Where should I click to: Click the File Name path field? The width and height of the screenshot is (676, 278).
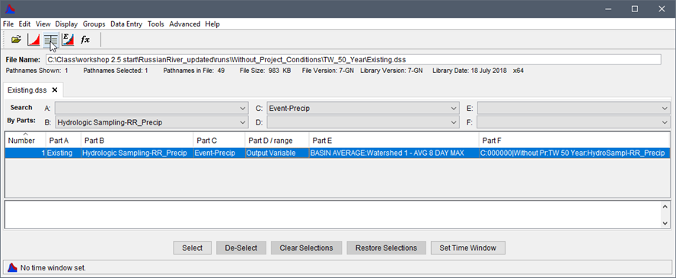[353, 59]
